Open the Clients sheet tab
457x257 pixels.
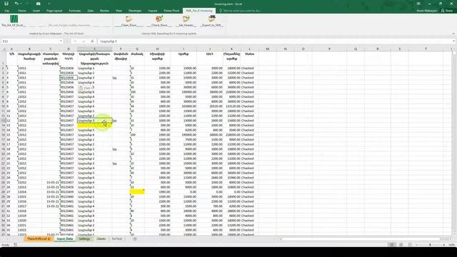(x=101, y=238)
